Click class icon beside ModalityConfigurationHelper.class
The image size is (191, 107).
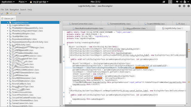[x=10, y=31]
